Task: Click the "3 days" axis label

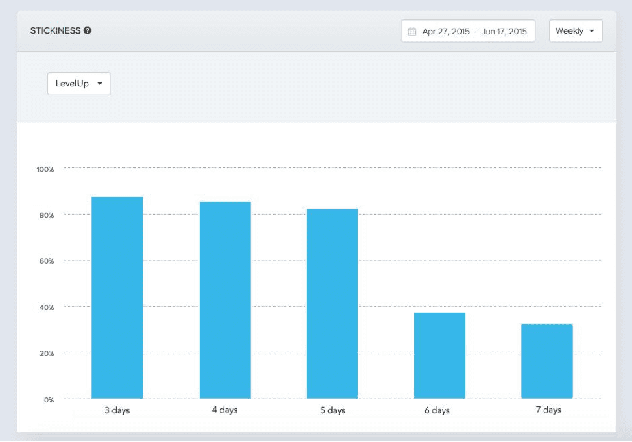Action: pos(117,410)
